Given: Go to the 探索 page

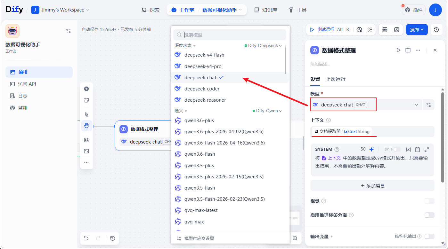Looking at the screenshot, I should point(151,10).
